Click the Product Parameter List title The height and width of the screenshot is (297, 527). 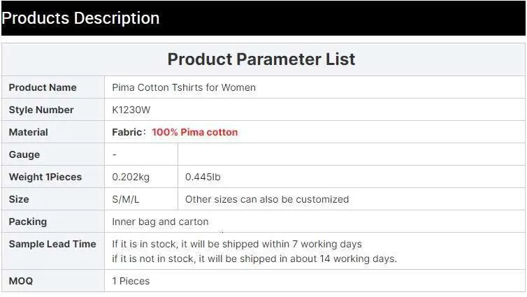coord(261,59)
